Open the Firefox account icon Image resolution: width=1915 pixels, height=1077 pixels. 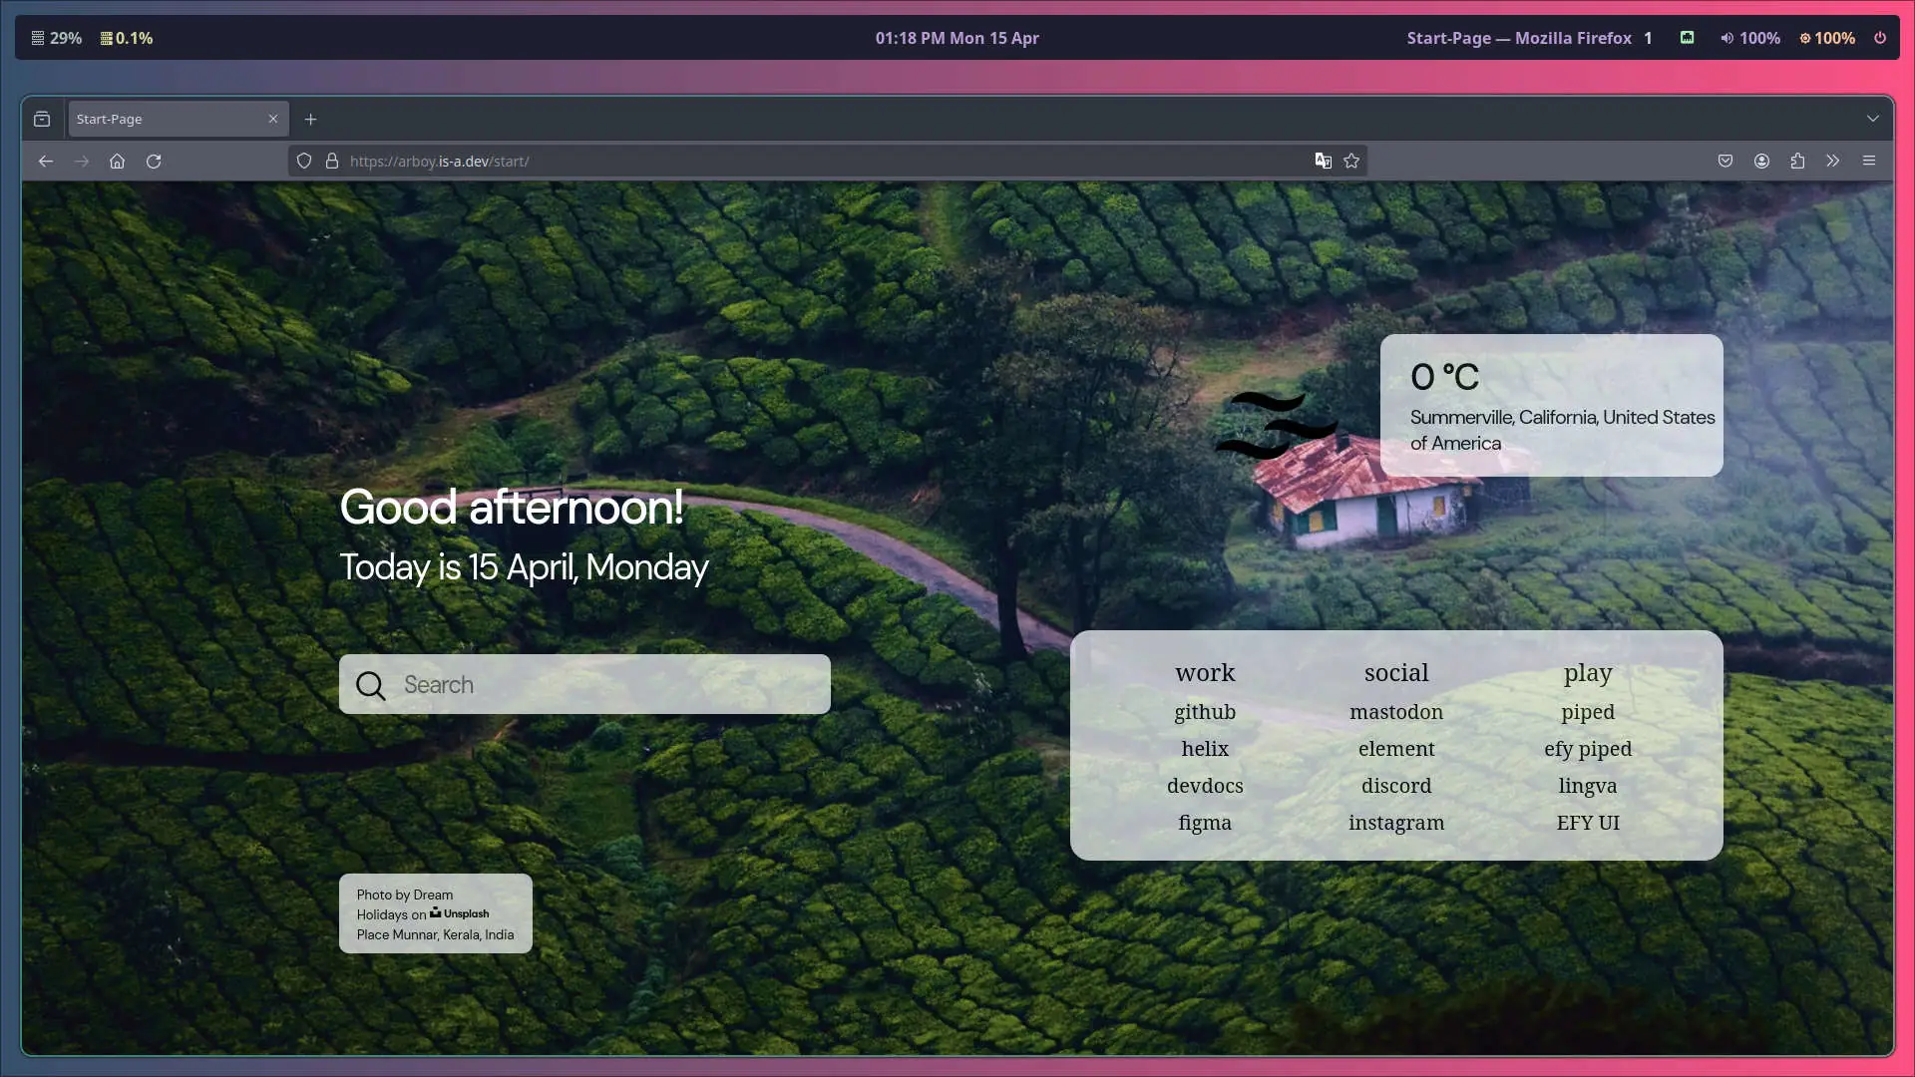1761,162
